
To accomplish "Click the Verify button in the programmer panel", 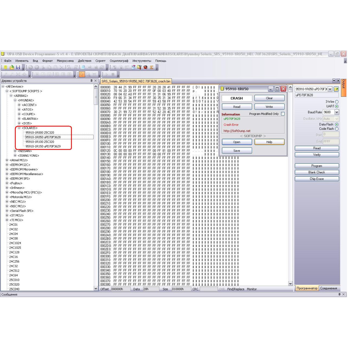I will click(x=317, y=155).
